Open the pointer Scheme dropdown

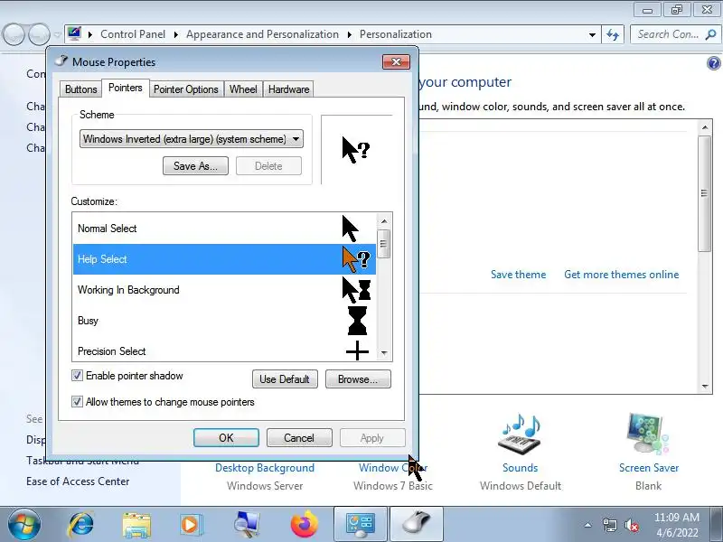[x=192, y=139]
